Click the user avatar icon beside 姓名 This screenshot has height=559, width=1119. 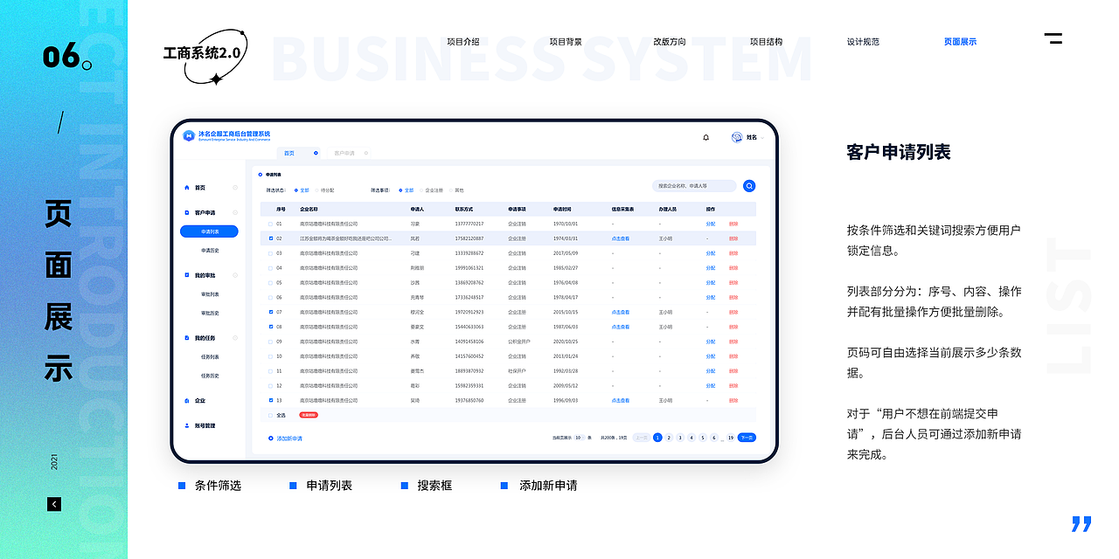coord(737,137)
